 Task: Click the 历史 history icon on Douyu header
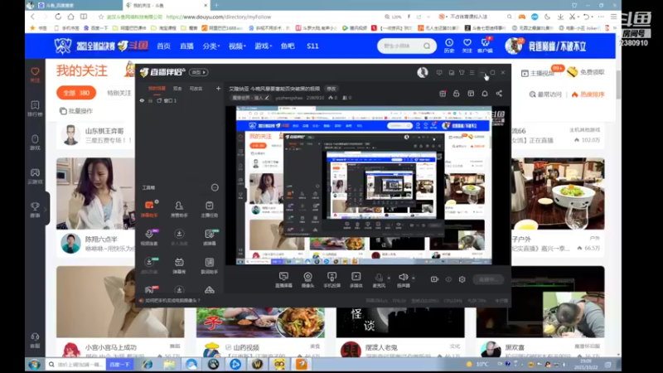pos(449,46)
